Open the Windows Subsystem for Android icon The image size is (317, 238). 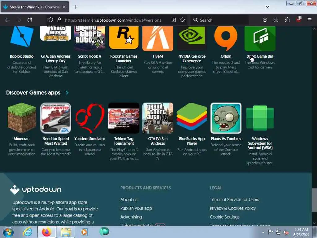260,118
